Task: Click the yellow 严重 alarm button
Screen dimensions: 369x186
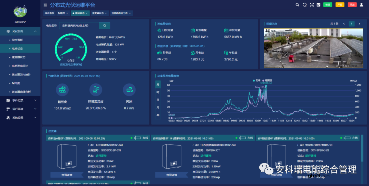Action: tap(340, 5)
